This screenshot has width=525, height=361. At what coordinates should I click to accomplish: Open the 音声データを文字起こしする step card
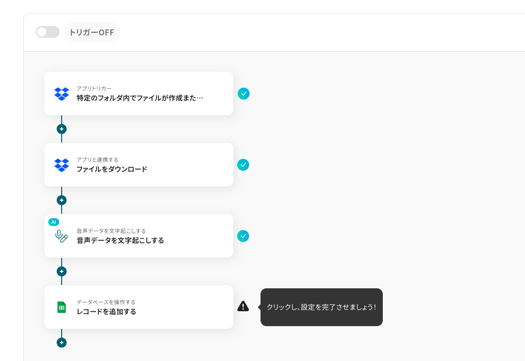click(139, 236)
